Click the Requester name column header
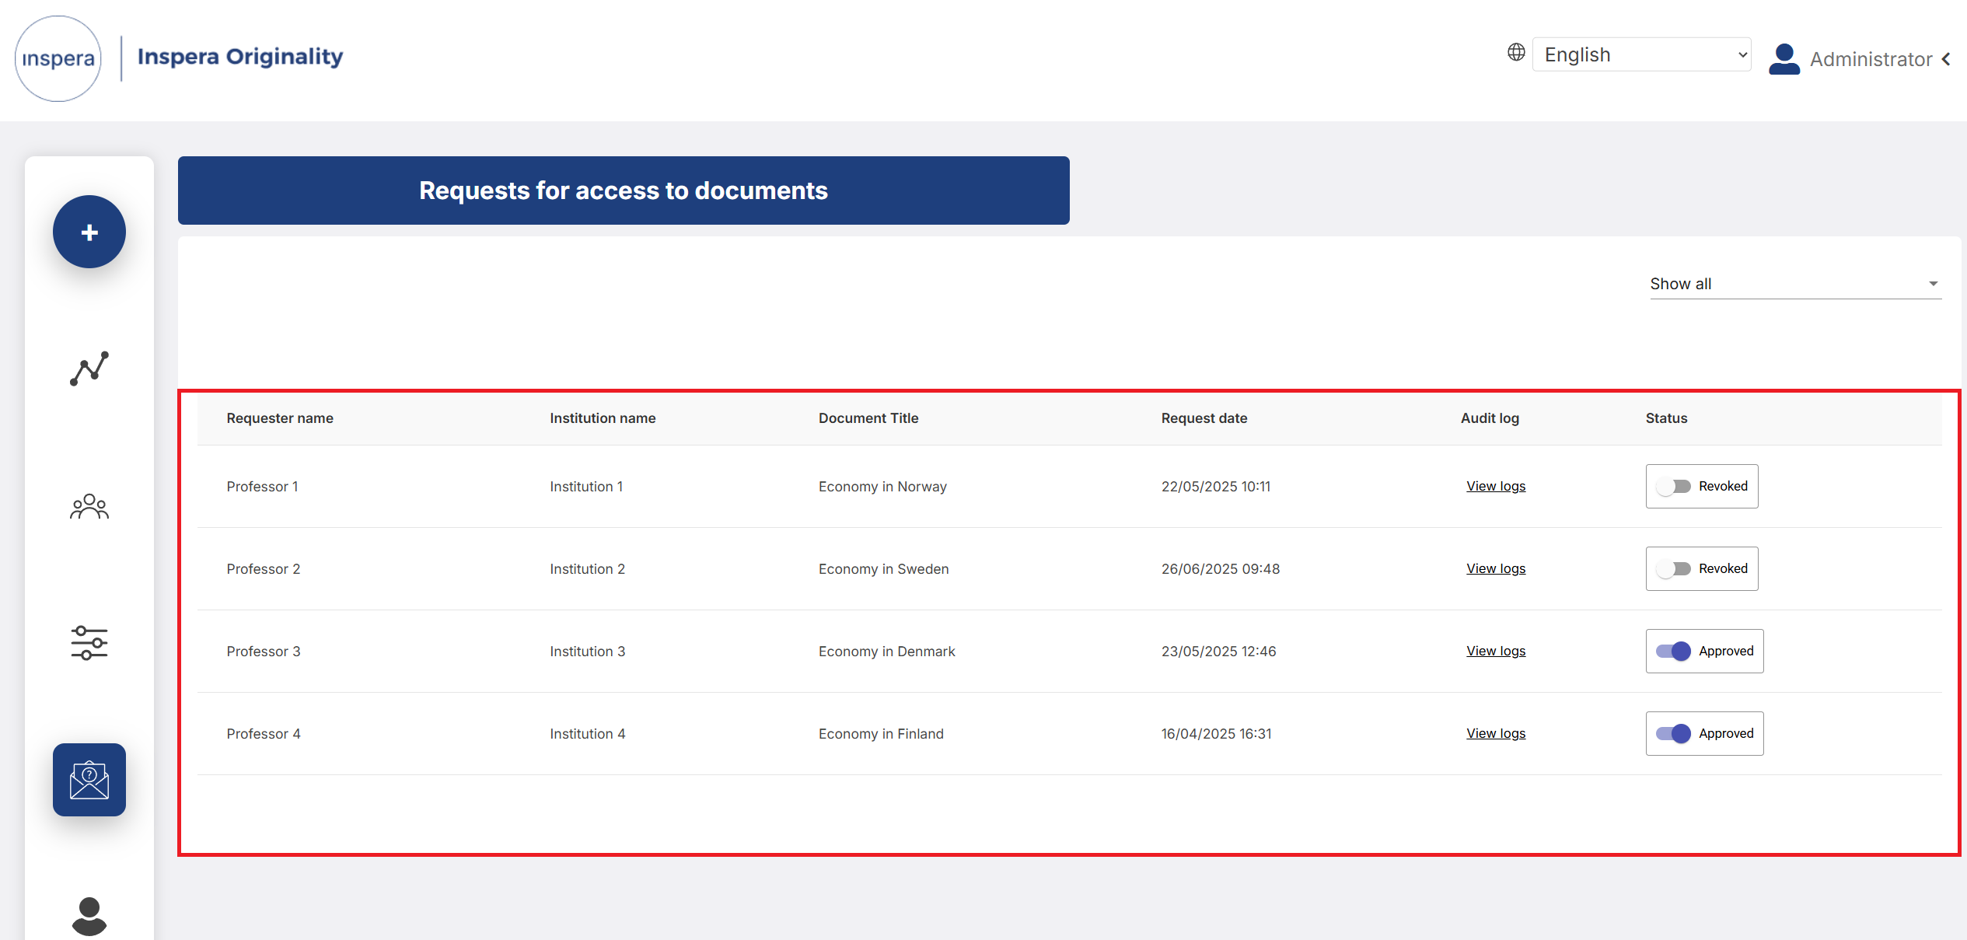Image resolution: width=1967 pixels, height=940 pixels. (x=280, y=418)
